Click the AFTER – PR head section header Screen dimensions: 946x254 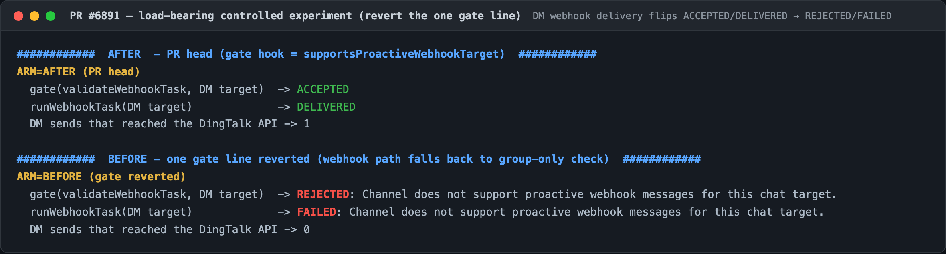pos(307,54)
